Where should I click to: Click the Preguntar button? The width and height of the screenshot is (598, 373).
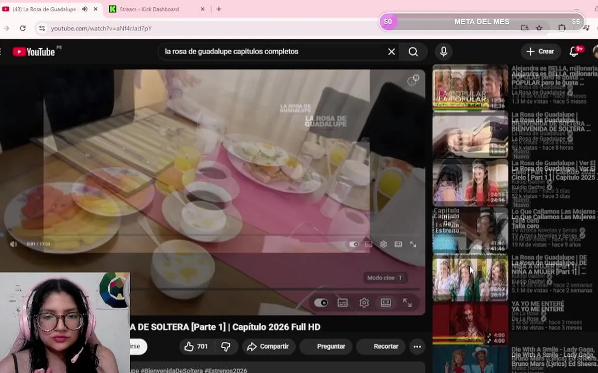[x=326, y=346]
